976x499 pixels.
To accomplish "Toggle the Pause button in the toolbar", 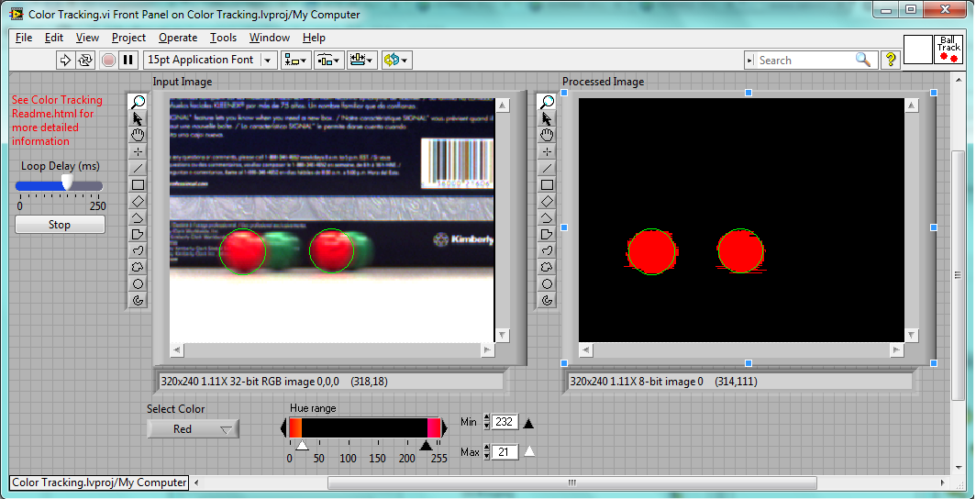I will (x=128, y=60).
